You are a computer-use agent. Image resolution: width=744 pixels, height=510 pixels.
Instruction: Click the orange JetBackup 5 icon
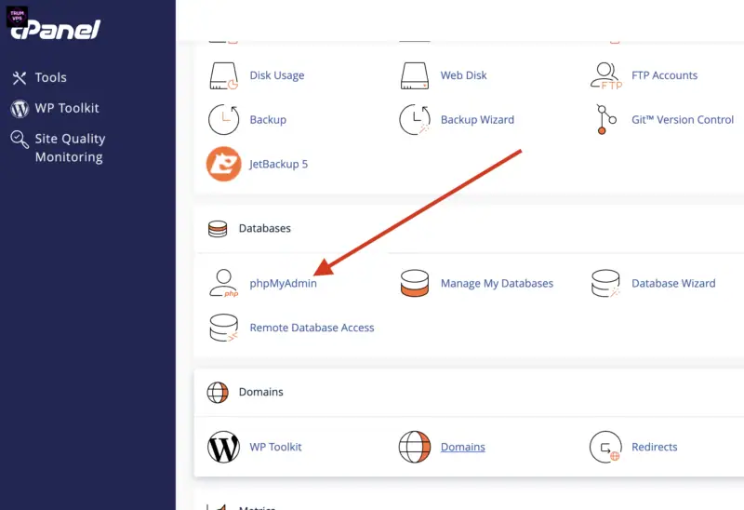[223, 165]
